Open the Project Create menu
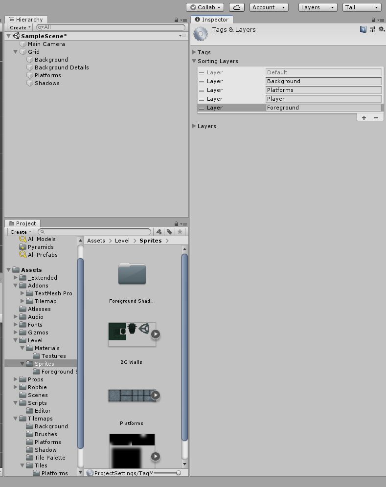Screen dimensions: 386x487 point(20,232)
